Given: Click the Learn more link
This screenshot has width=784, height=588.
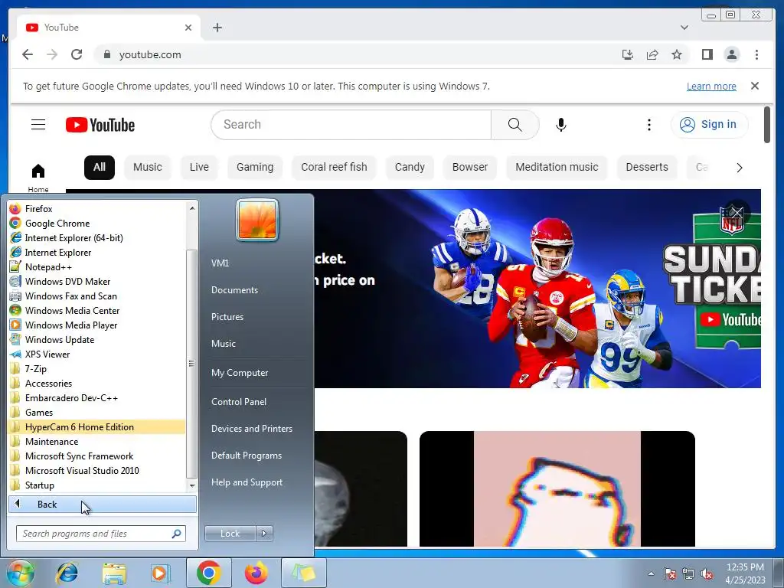Looking at the screenshot, I should tap(711, 86).
